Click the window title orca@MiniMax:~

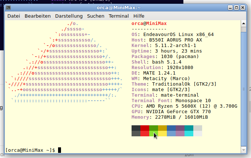[119, 7]
